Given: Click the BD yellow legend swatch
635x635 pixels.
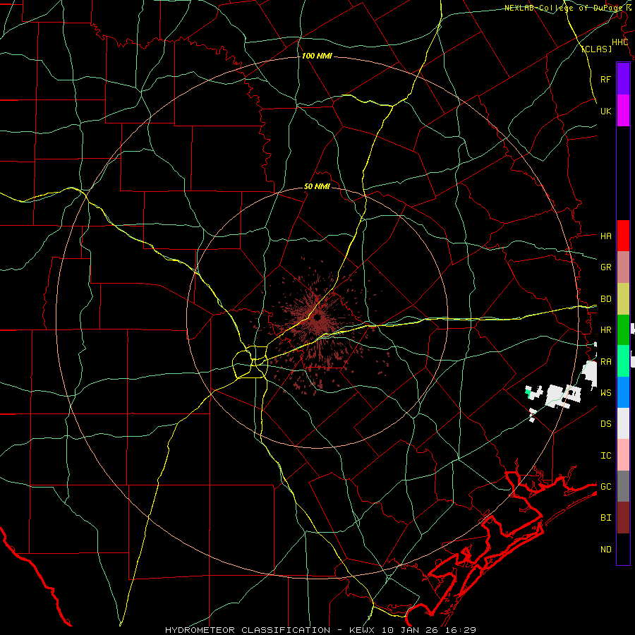Looking at the screenshot, I should tap(623, 298).
